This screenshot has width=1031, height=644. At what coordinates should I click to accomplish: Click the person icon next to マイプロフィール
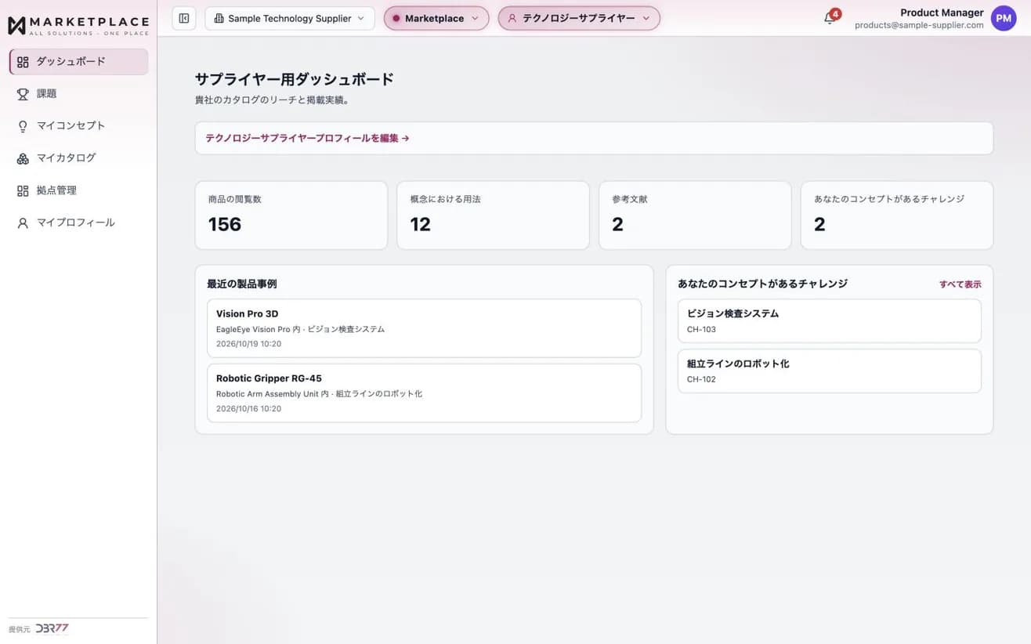click(23, 223)
